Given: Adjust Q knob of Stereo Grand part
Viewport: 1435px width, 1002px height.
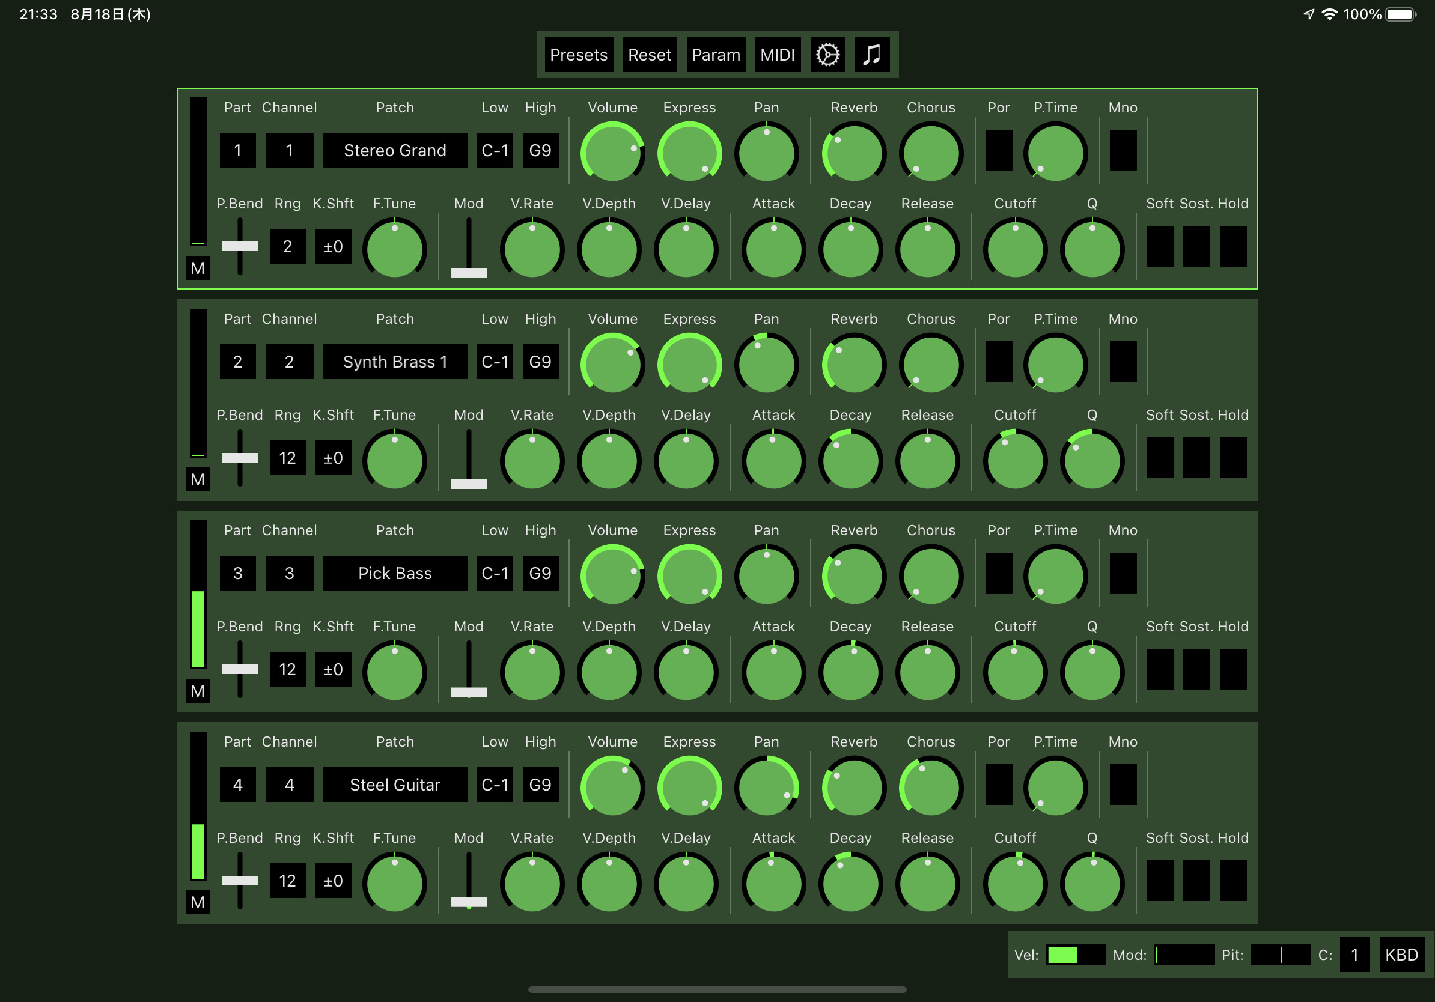Looking at the screenshot, I should (x=1092, y=249).
